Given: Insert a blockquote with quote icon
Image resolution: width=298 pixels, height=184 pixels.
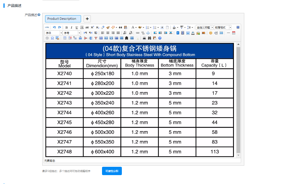Looking at the screenshot, I should [x=120, y=28].
